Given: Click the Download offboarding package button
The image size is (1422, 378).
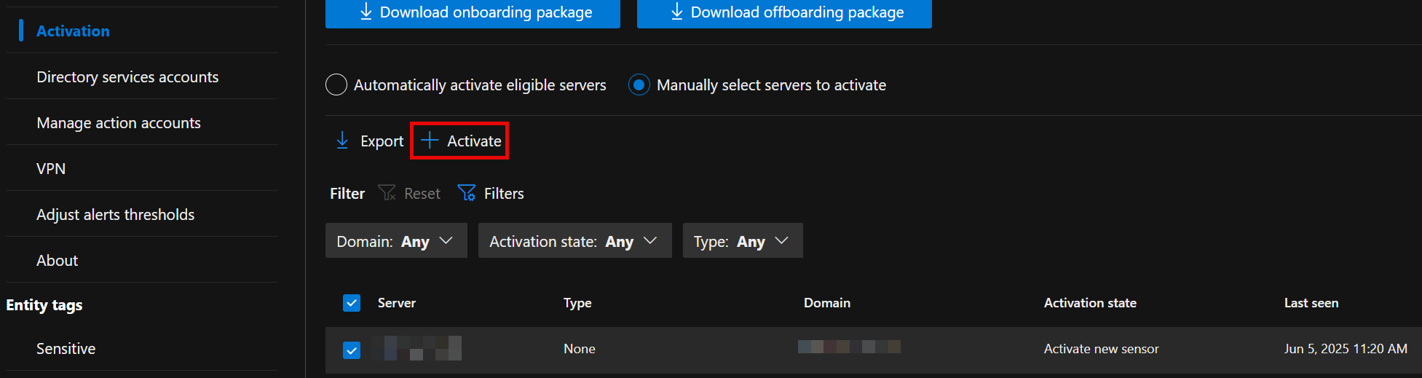Looking at the screenshot, I should click(x=784, y=12).
